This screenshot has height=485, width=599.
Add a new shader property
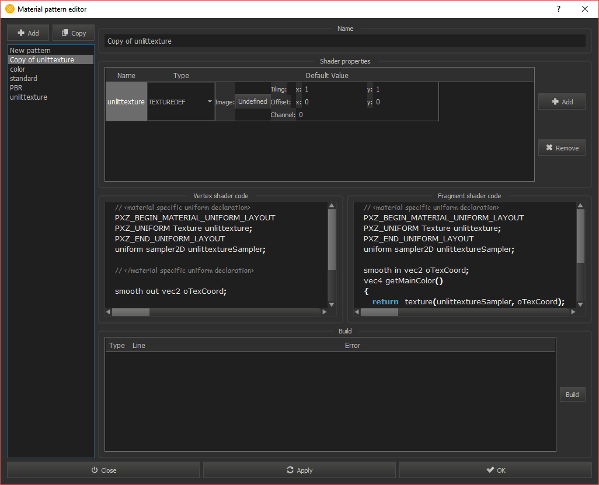(x=561, y=101)
